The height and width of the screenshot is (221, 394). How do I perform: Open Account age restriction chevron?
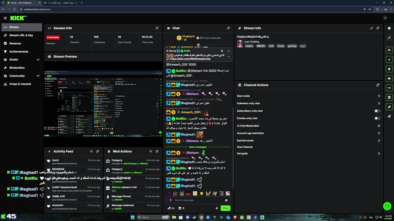pyautogui.click(x=379, y=133)
